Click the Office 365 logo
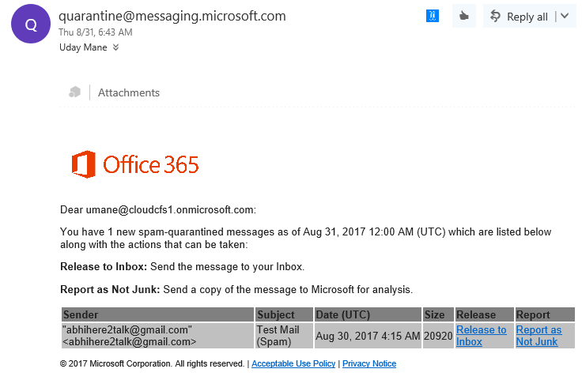Viewport: 582px width, 380px height. click(x=135, y=164)
